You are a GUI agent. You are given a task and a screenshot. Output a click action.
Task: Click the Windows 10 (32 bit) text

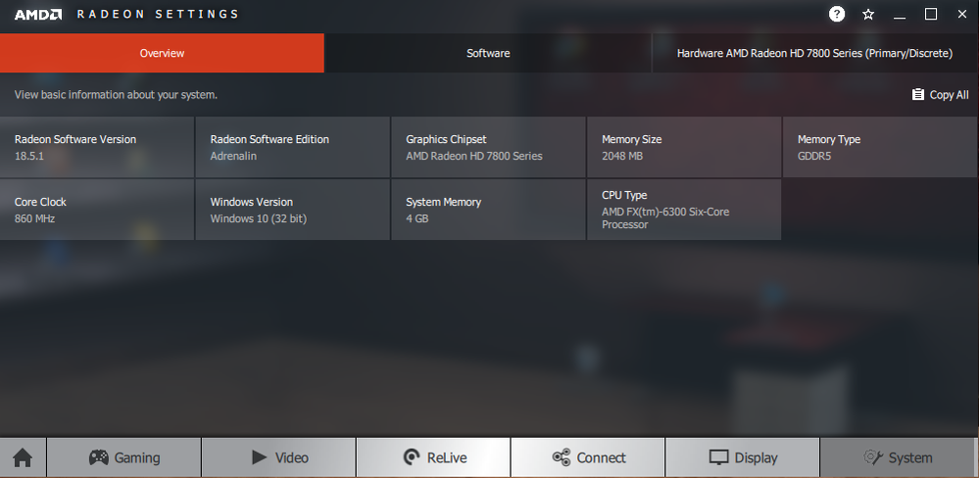pos(259,218)
